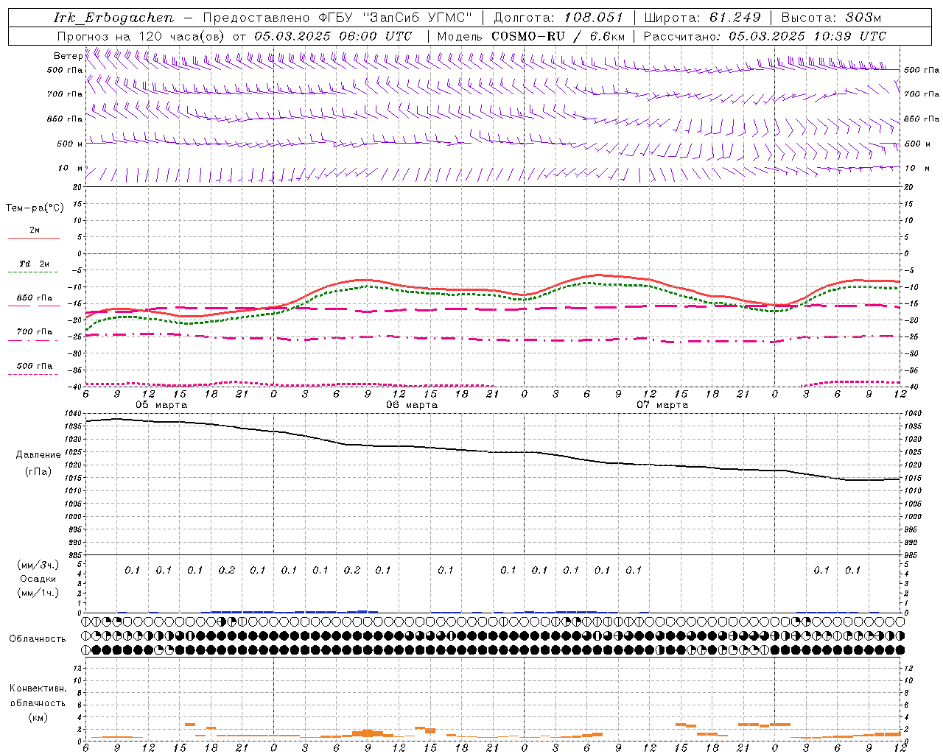Click the 'Td 2м' dew point legend entry

coord(35,264)
